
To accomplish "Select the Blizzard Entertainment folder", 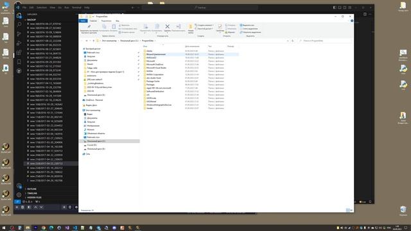I will point(156,55).
